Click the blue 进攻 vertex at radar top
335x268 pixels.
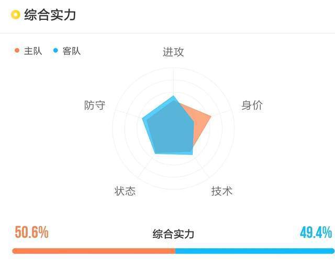173,97
